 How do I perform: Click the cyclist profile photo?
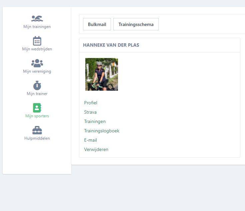point(102,74)
